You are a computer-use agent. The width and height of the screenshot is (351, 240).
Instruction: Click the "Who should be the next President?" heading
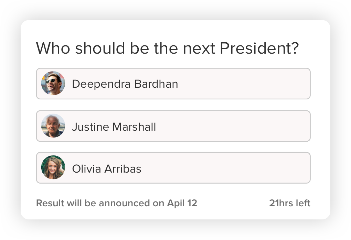pyautogui.click(x=167, y=48)
